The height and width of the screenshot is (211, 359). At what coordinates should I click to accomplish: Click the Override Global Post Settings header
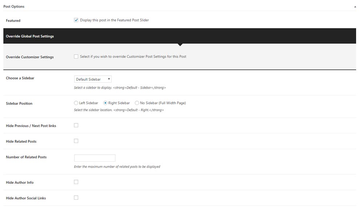point(30,36)
